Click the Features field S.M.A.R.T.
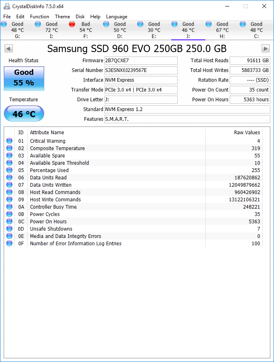The image size is (274, 362). [x=187, y=119]
